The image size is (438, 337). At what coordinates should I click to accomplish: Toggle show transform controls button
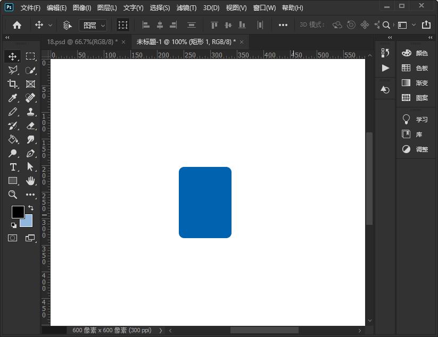123,25
